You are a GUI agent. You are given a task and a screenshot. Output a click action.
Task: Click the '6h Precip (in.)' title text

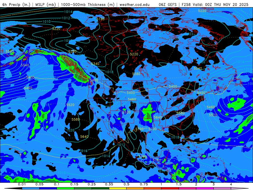16,4
